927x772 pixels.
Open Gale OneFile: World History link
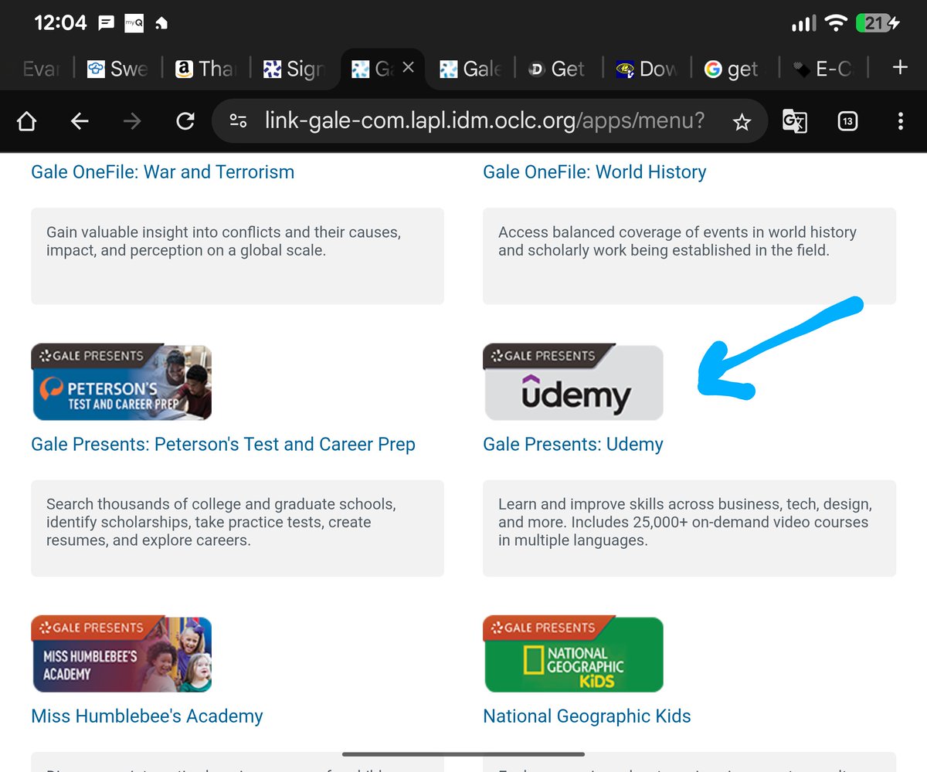[x=594, y=171]
